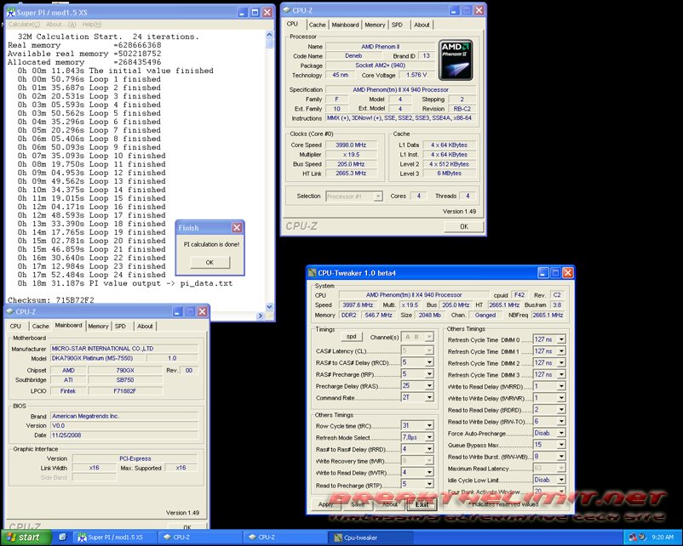
Task: Click the About button in CPU-Tweaker
Action: tap(390, 504)
